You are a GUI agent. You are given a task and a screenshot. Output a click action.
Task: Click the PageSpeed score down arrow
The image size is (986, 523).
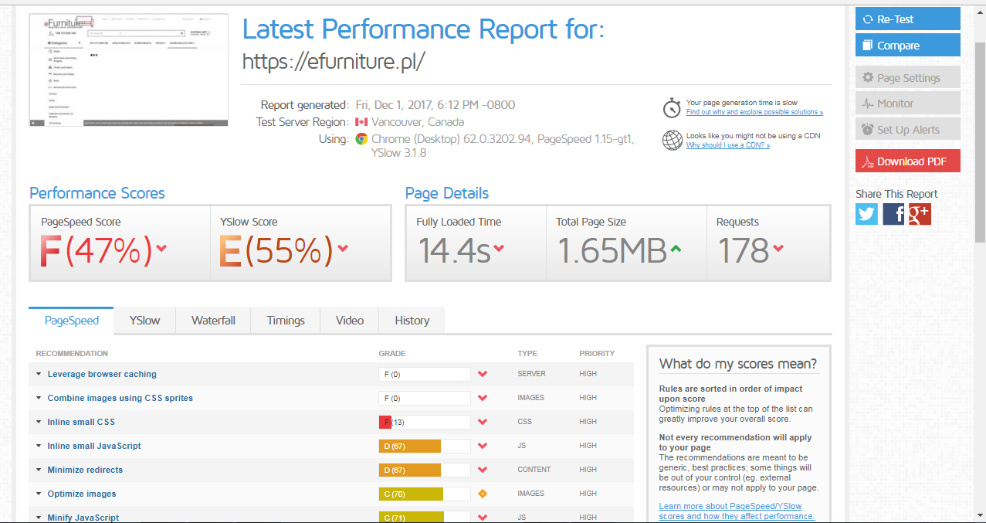[x=161, y=249]
